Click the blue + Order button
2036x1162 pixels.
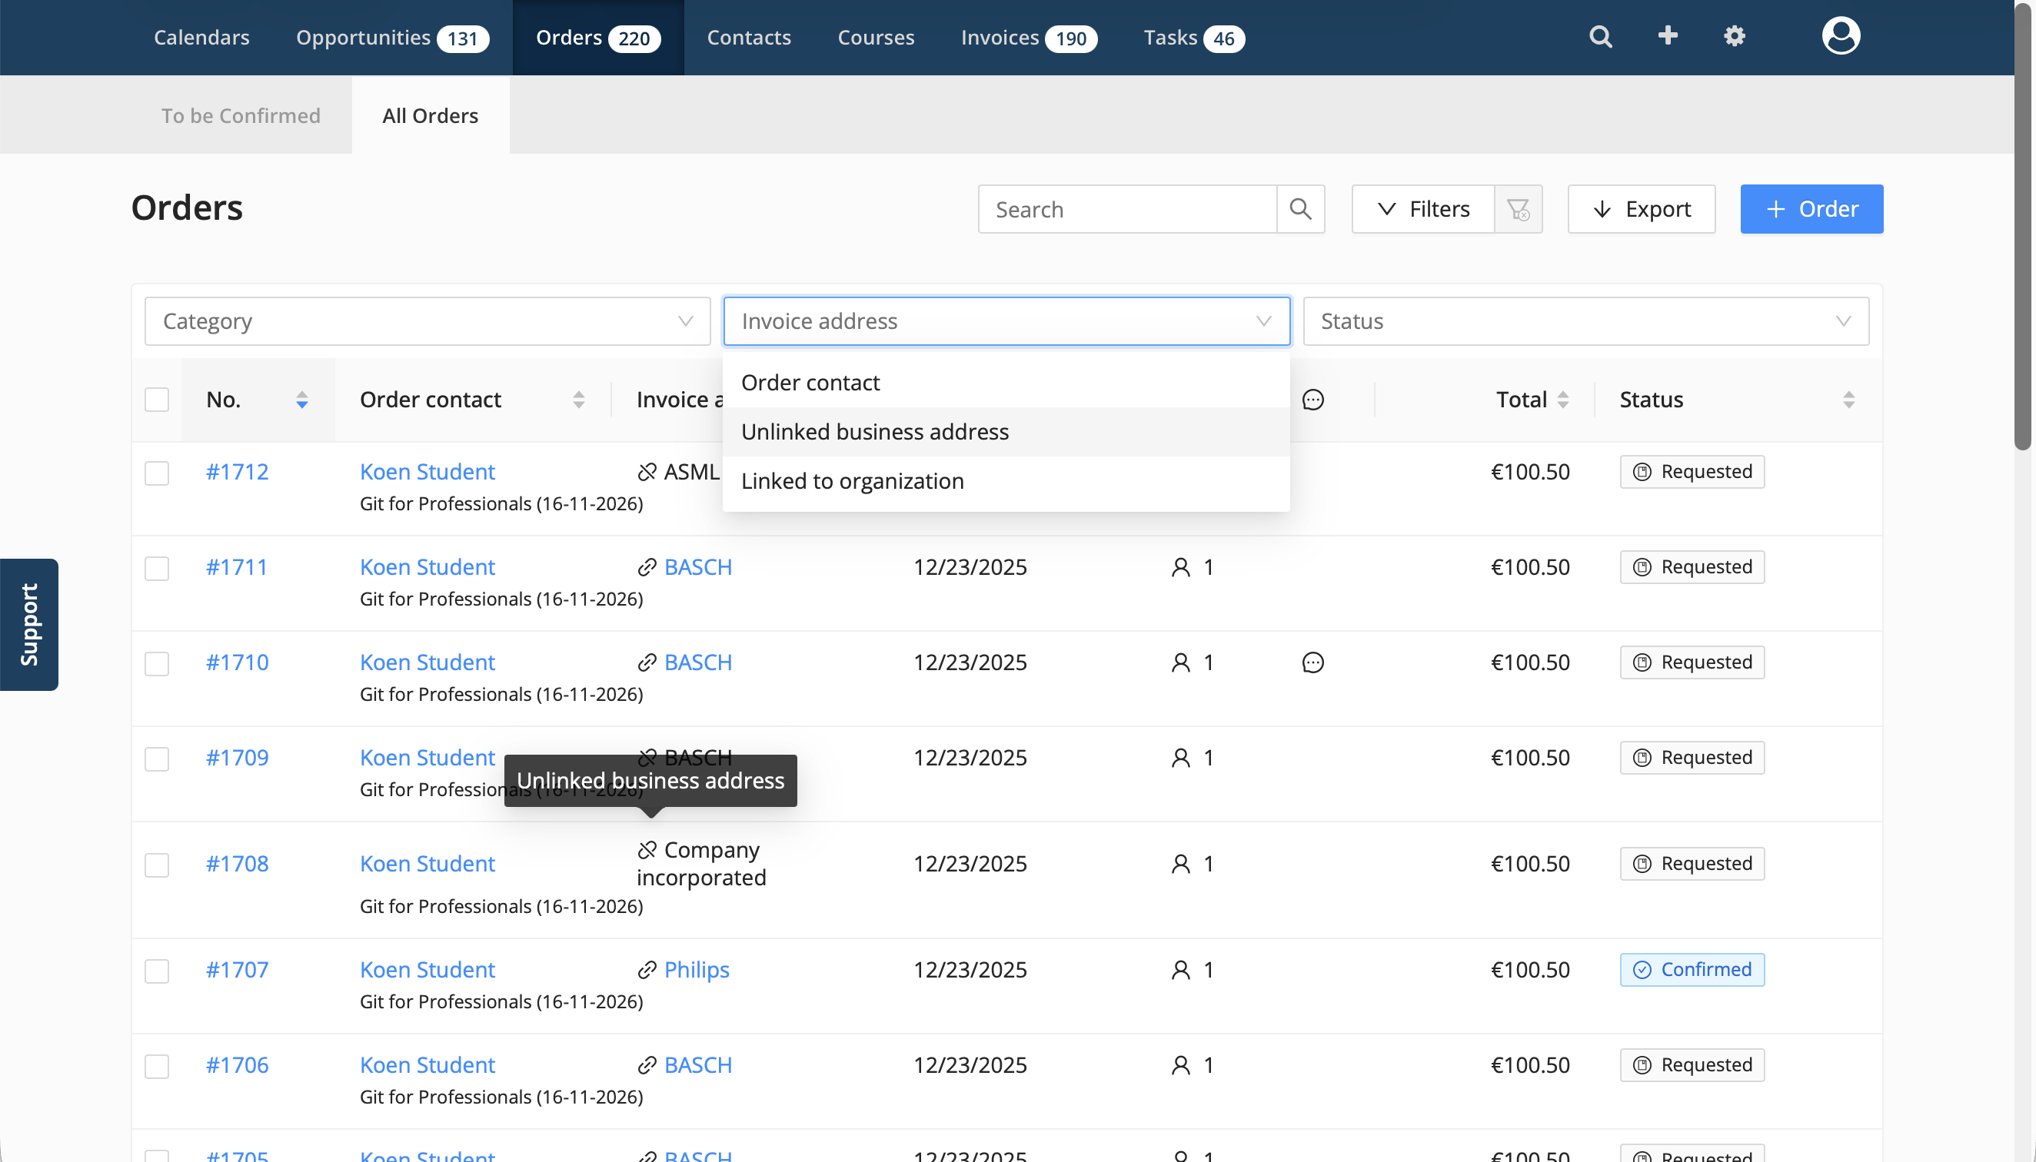(x=1811, y=209)
